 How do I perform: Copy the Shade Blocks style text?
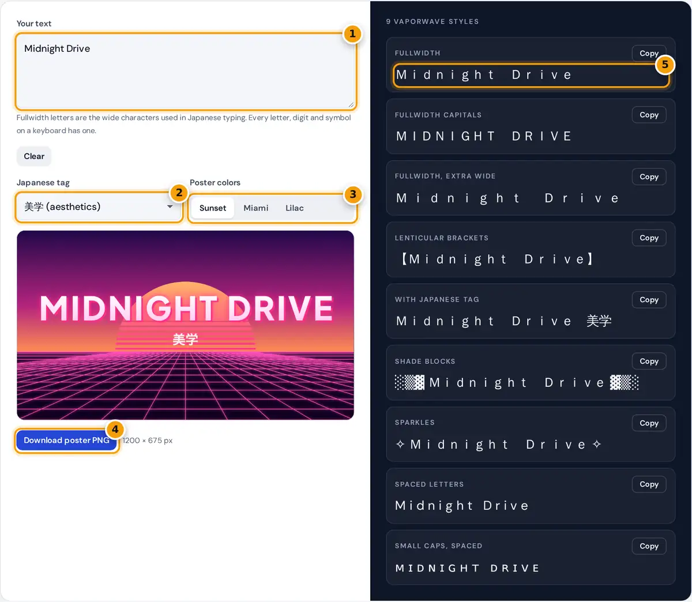coord(649,361)
